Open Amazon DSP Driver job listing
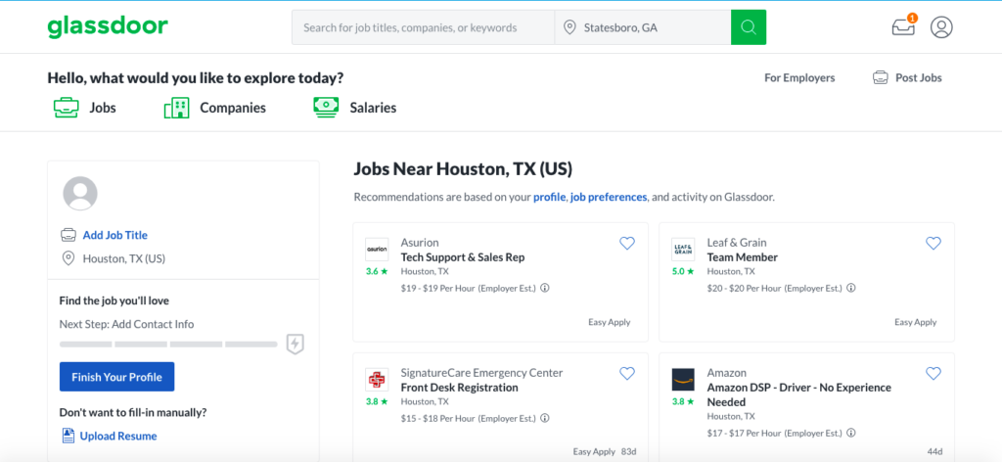1002x462 pixels. (x=798, y=394)
